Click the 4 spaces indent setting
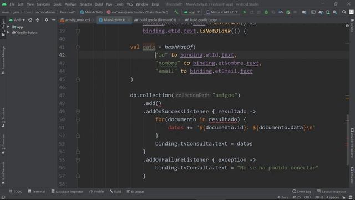Screen dimensions: 355x200 pos(333,197)
